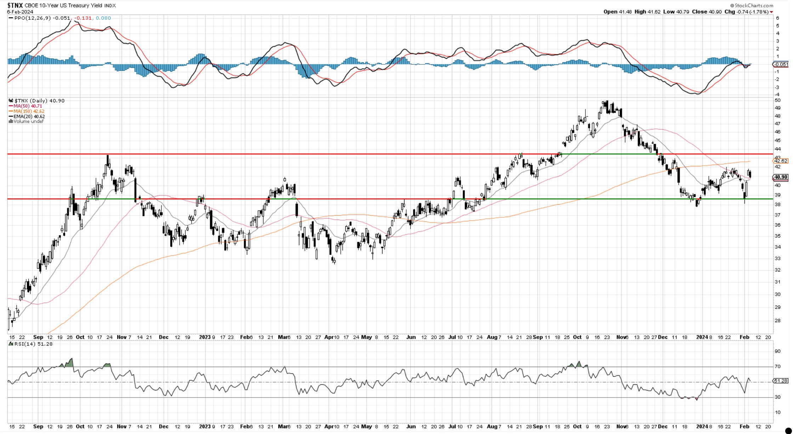The width and height of the screenshot is (793, 434).
Task: Click the volume bars icon in legend
Action: pos(11,121)
